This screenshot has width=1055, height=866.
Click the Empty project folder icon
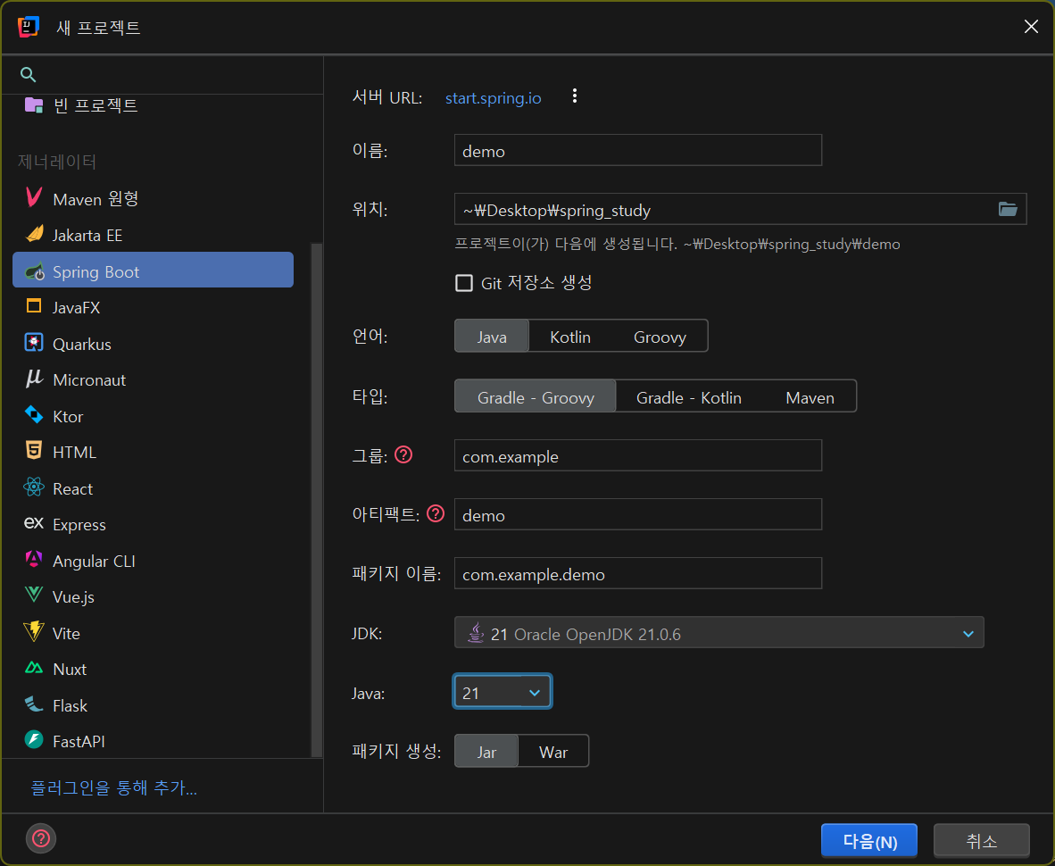tap(34, 105)
